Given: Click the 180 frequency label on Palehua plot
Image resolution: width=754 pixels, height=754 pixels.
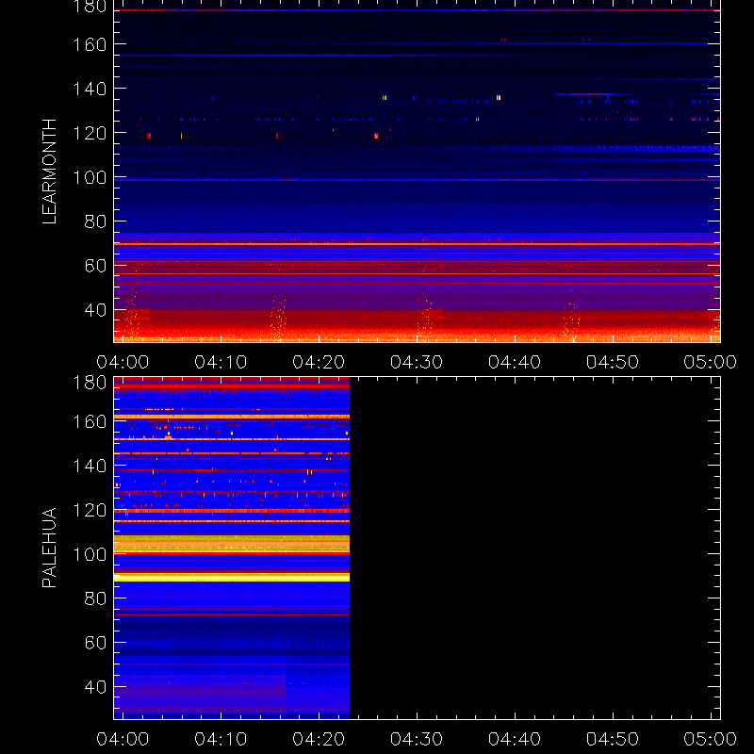Looking at the screenshot, I should coord(90,384).
